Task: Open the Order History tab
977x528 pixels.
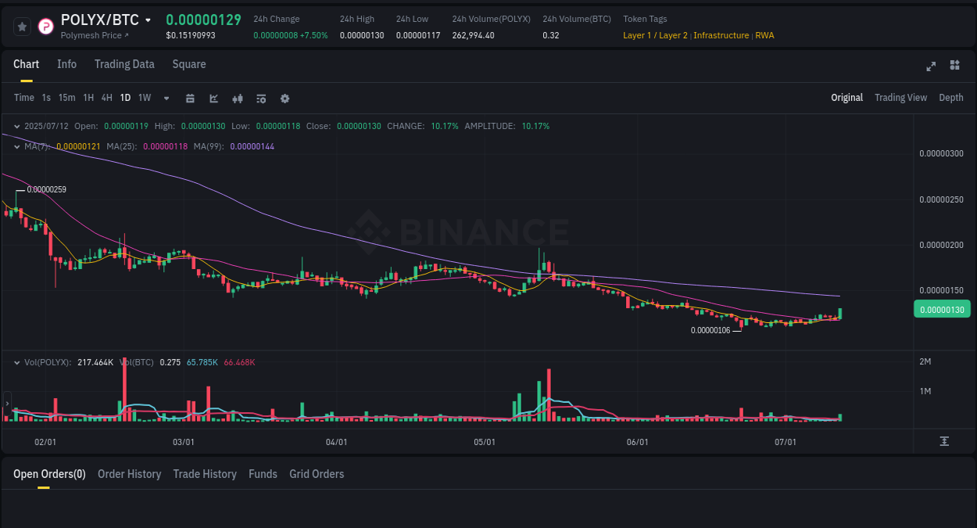Action: click(129, 474)
